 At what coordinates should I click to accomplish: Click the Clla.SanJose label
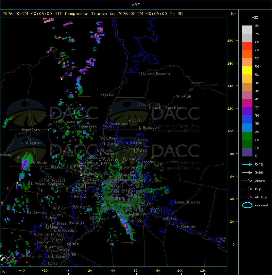(x=148, y=104)
